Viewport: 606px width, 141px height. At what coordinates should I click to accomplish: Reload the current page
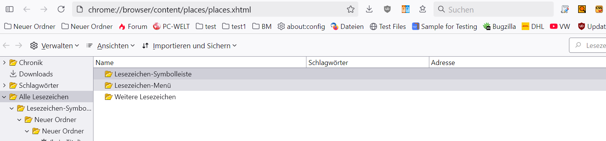click(61, 9)
